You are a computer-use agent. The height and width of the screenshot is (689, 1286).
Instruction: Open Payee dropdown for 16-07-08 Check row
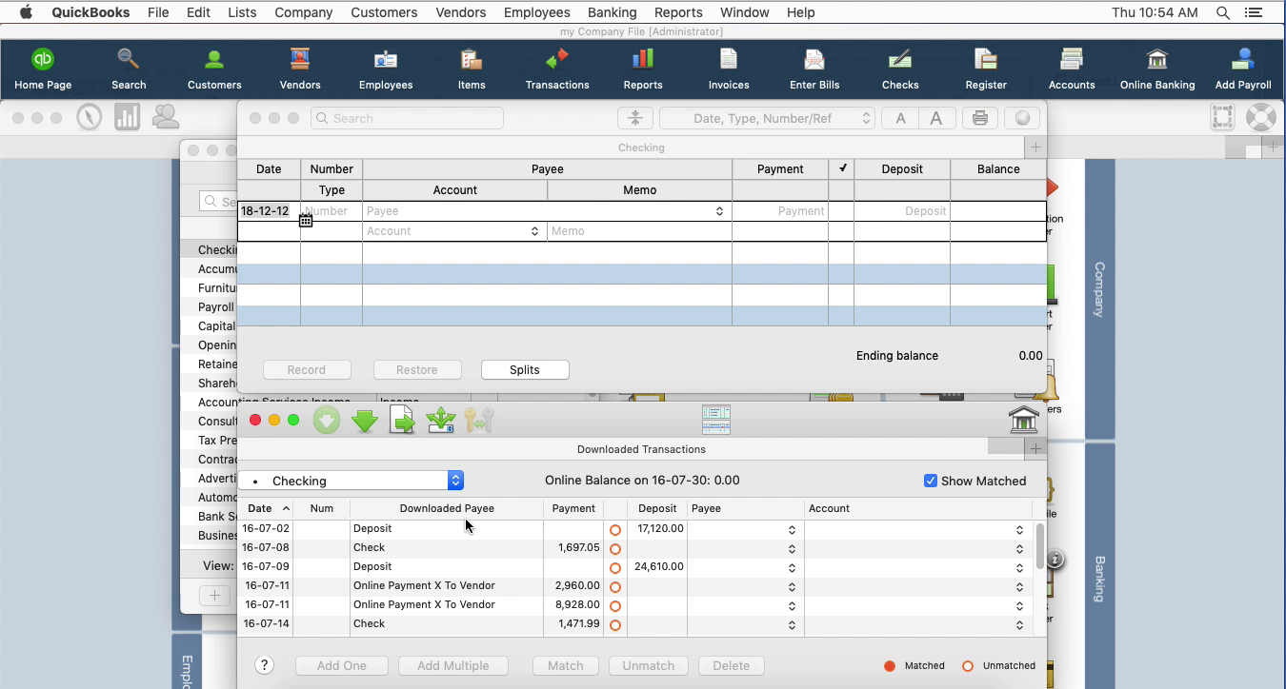coord(792,549)
